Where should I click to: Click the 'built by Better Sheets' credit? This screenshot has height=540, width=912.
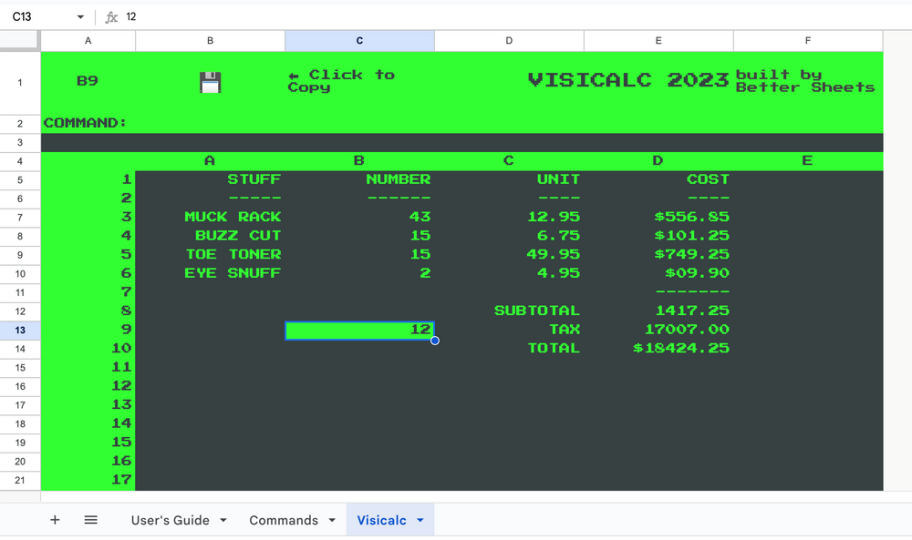[x=806, y=80]
